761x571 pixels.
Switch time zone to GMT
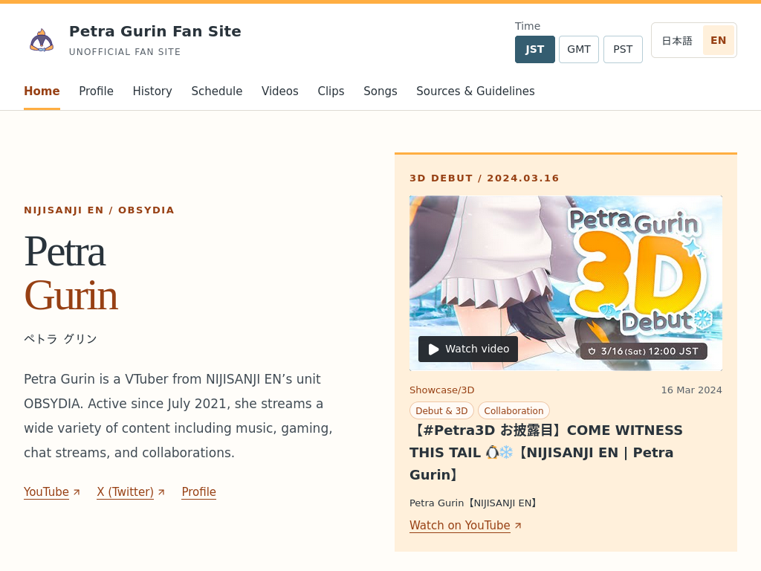tap(578, 50)
